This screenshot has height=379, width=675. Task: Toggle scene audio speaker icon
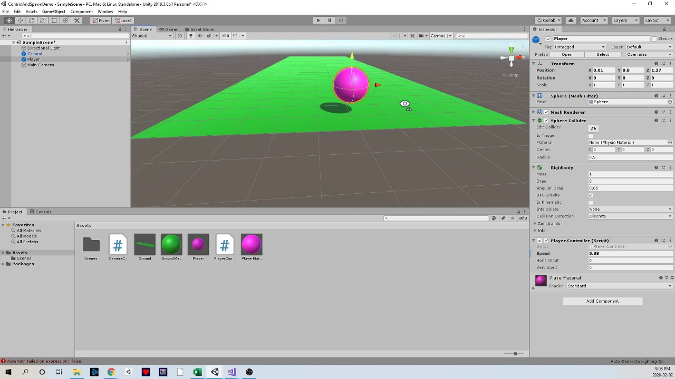[x=199, y=36]
